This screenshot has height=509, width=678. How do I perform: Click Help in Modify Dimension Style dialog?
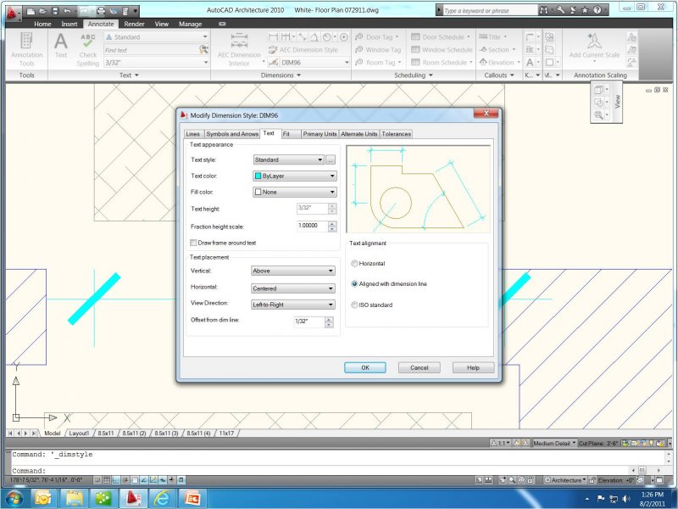point(473,367)
